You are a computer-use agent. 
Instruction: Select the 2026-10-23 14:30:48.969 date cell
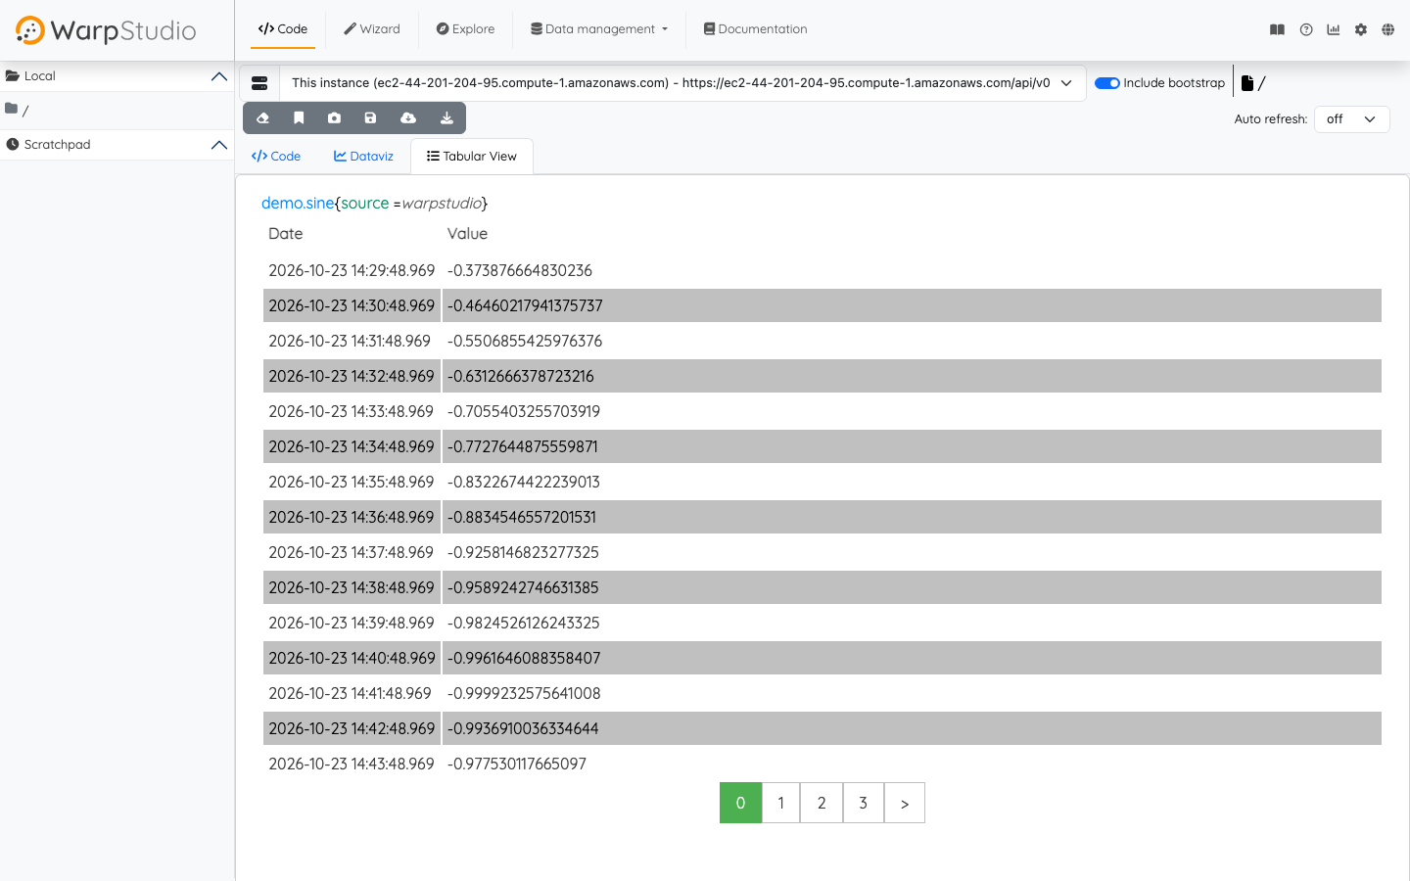click(x=352, y=305)
